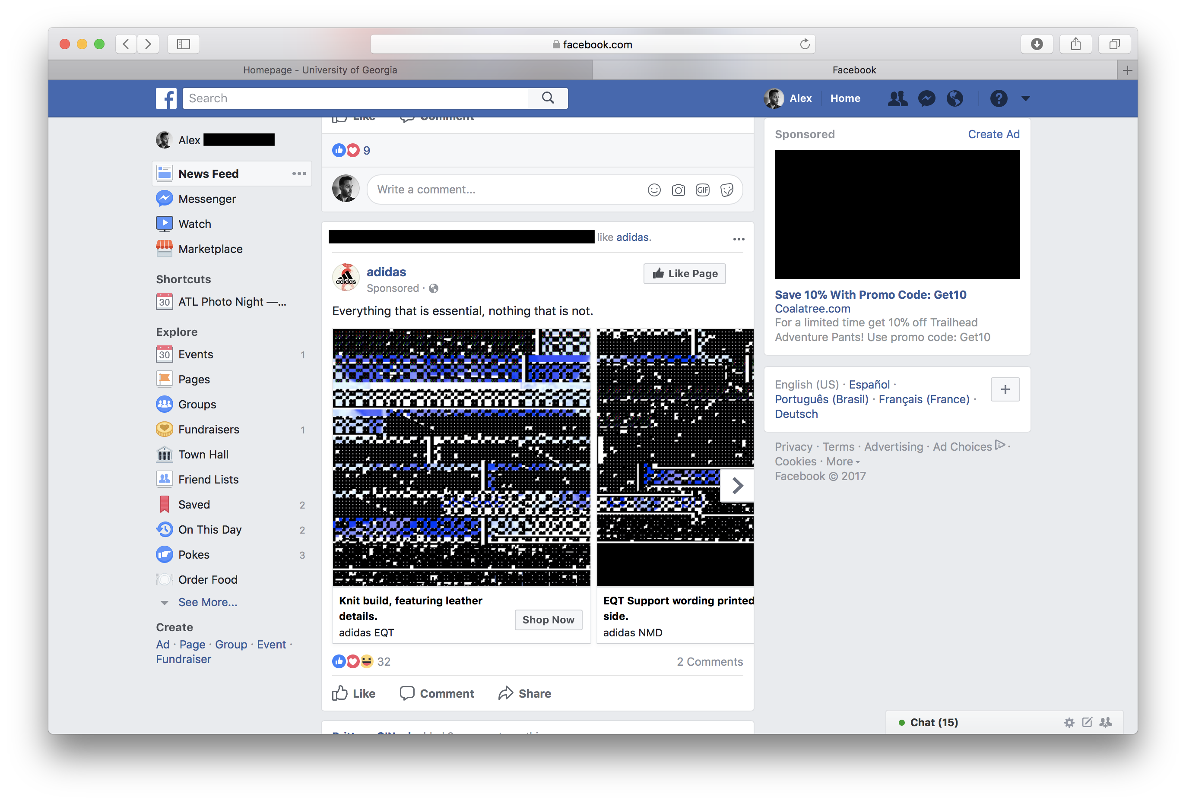This screenshot has height=803, width=1186.
Task: Click the adidas page name link
Action: click(x=386, y=272)
